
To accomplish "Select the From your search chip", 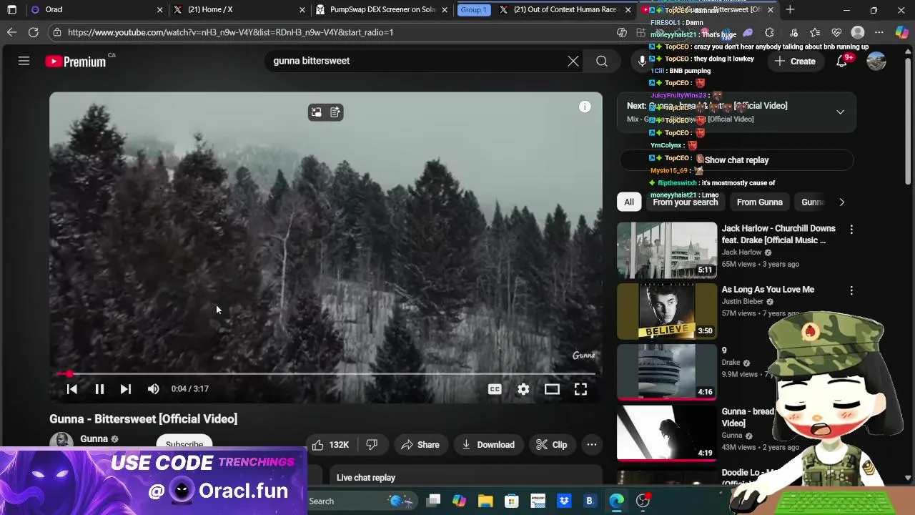I will pos(686,202).
